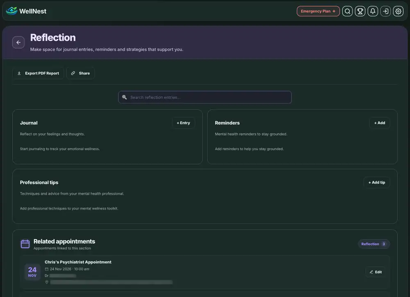The height and width of the screenshot is (297, 410).
Task: Click "Start journaling to track your emotional wellness."
Action: pos(60,149)
